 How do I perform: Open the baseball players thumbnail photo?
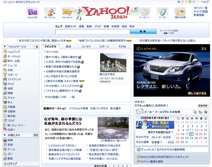113,62
